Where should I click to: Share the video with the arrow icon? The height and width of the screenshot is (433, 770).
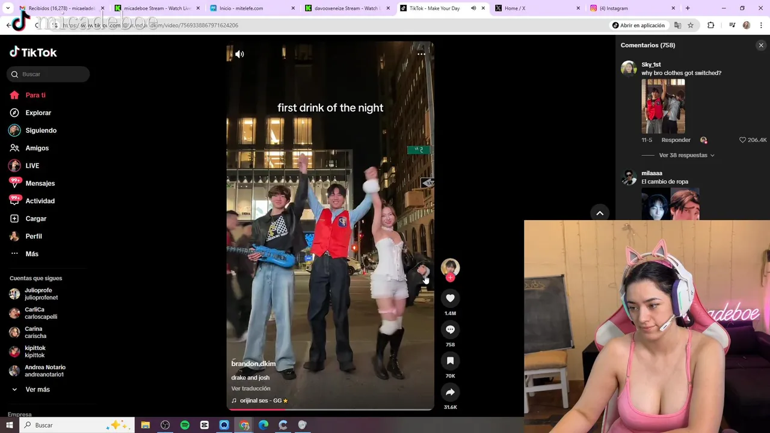450,392
